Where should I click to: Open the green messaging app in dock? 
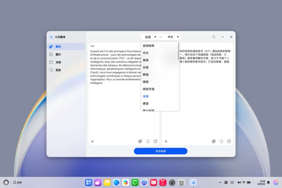coord(135,183)
